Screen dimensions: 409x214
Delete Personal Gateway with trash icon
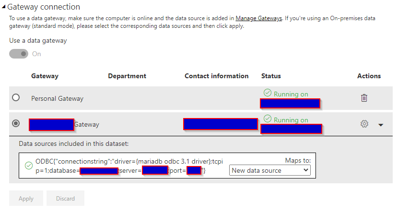coord(364,98)
